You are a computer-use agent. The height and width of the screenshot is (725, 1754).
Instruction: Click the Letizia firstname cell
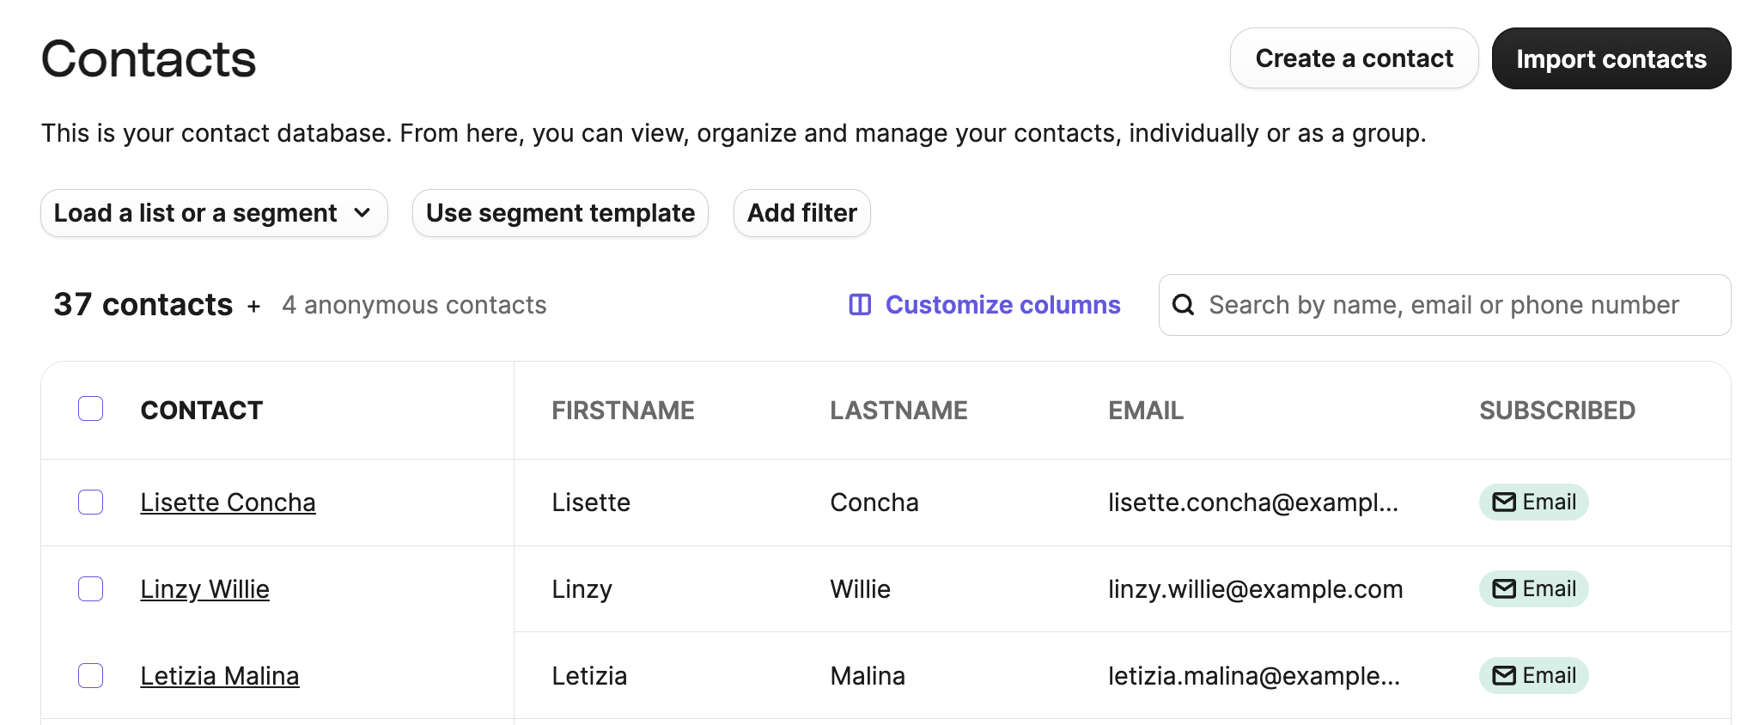tap(589, 676)
